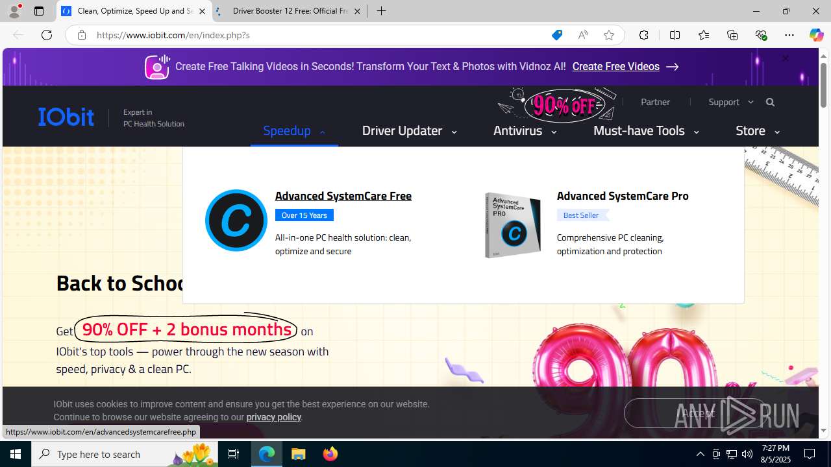This screenshot has height=467, width=831.
Task: Click the Partner link
Action: coord(655,102)
